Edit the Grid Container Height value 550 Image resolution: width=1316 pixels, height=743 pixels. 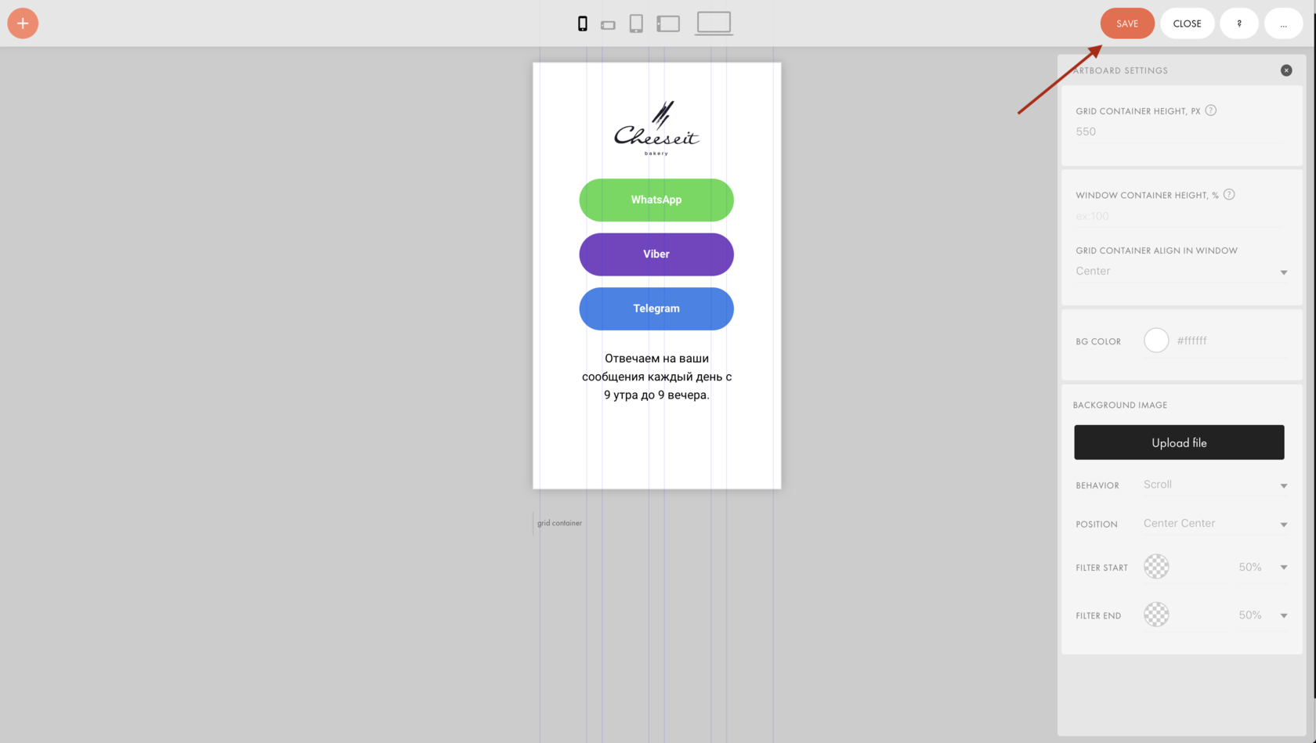1180,132
